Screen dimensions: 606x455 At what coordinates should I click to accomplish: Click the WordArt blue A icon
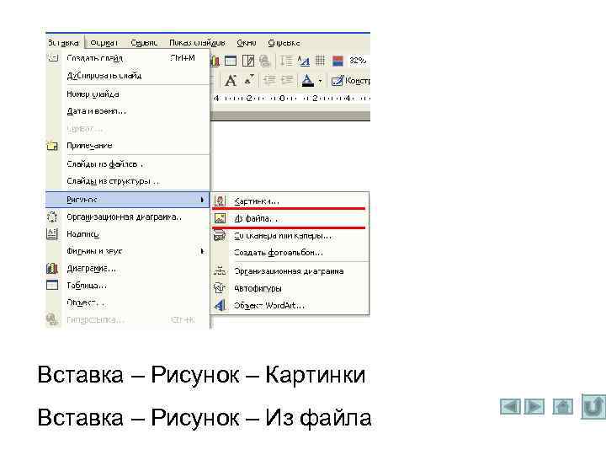click(x=220, y=305)
